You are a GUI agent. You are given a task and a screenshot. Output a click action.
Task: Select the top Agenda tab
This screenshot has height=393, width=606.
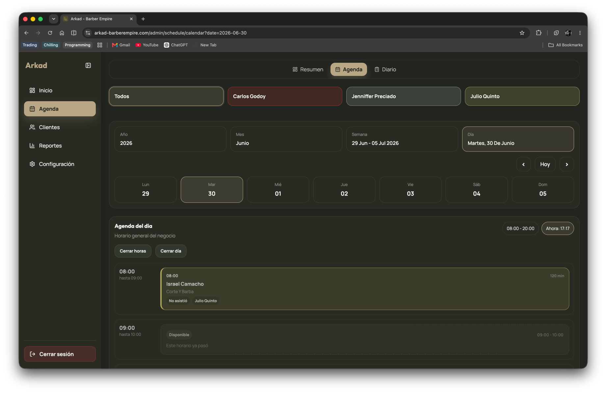coord(349,69)
